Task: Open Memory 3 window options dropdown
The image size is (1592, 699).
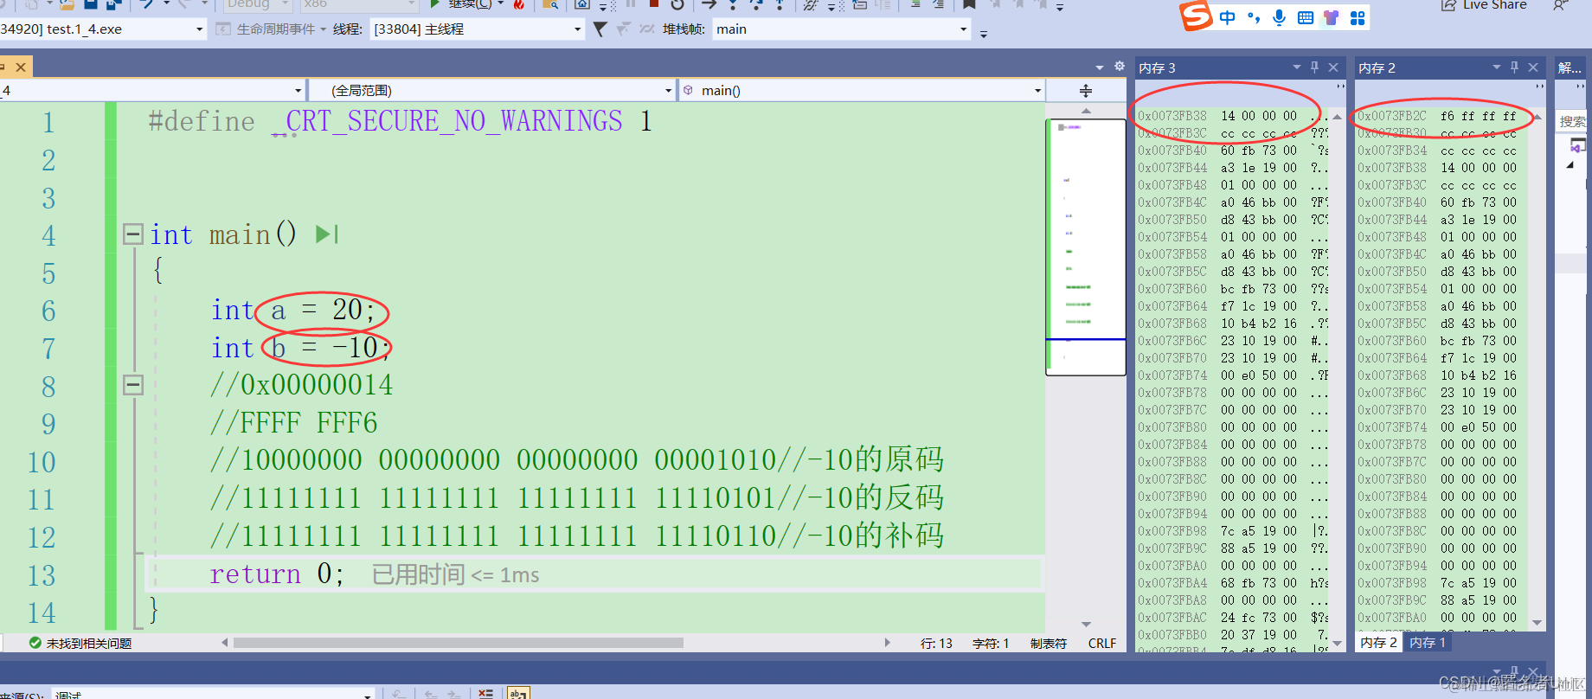Action: click(1296, 67)
